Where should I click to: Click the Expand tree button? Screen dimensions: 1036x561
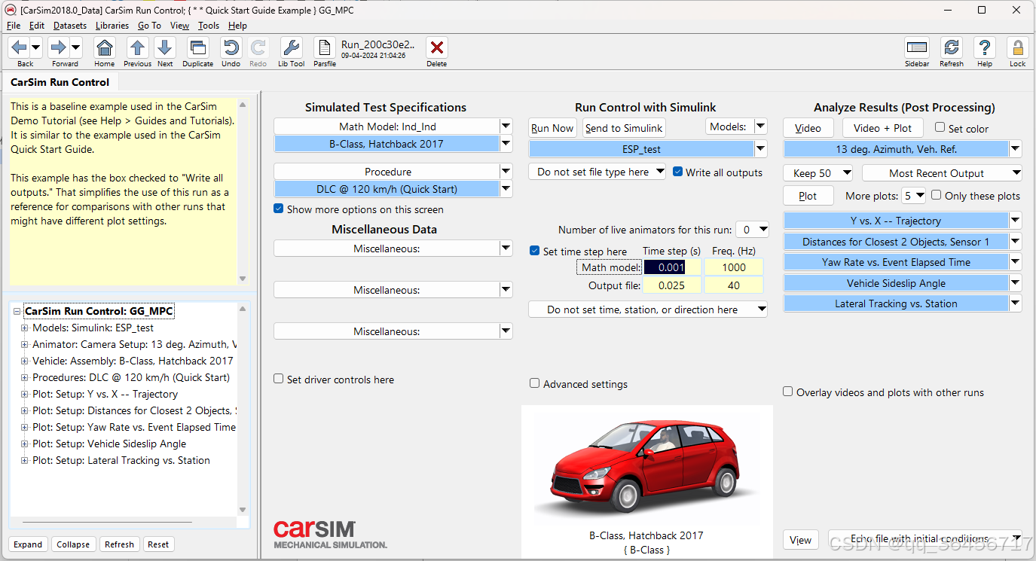tap(28, 544)
